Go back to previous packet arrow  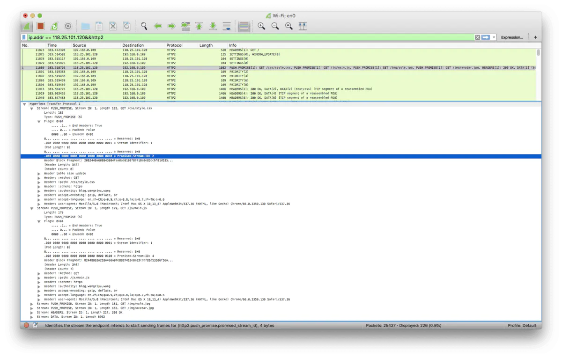pos(158,27)
